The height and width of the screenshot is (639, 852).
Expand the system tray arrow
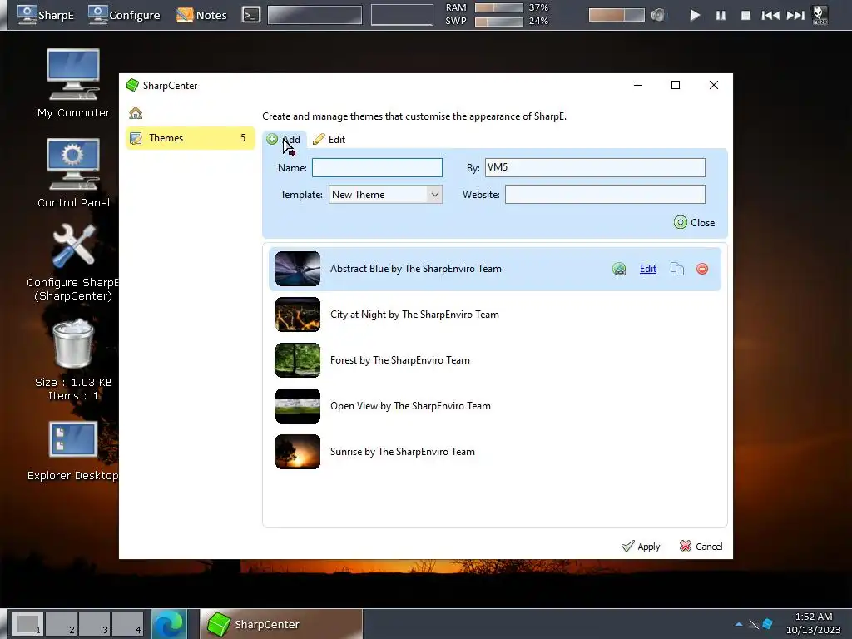(x=739, y=624)
